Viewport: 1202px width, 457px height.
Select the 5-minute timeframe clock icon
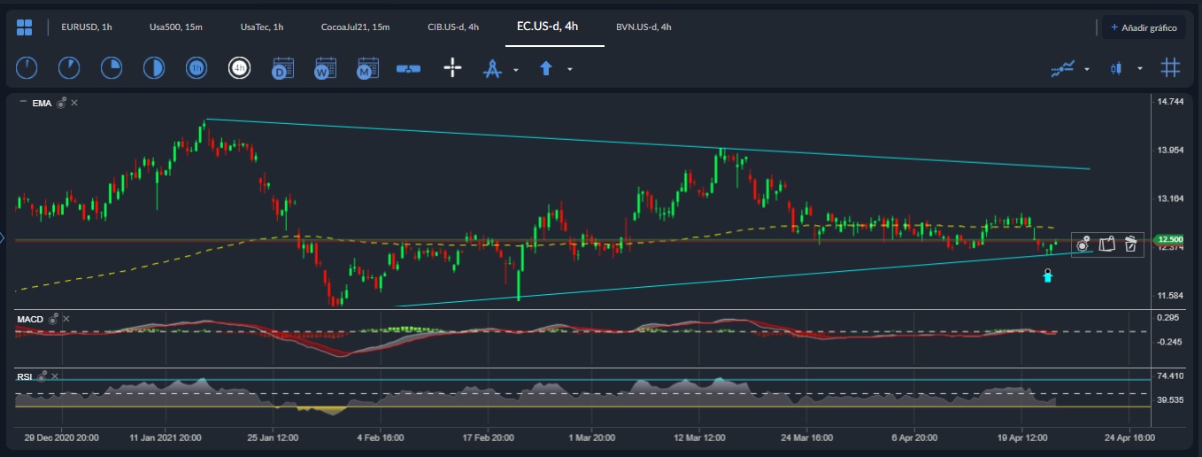tap(69, 67)
